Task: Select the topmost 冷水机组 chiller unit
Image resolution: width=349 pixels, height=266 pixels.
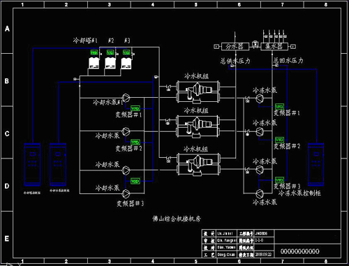Action: (198, 91)
